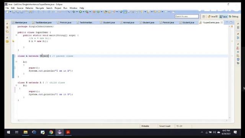Close the SuperDemo.java editor tab
245x138 pixels.
tap(222, 23)
